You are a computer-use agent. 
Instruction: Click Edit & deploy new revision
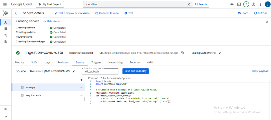tap(72, 13)
